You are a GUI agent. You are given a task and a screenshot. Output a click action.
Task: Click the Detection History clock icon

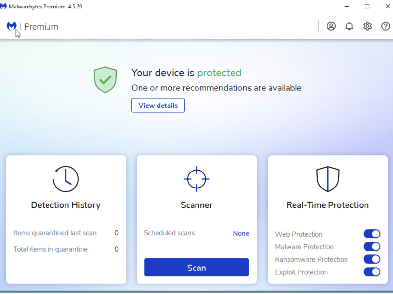coord(66,179)
